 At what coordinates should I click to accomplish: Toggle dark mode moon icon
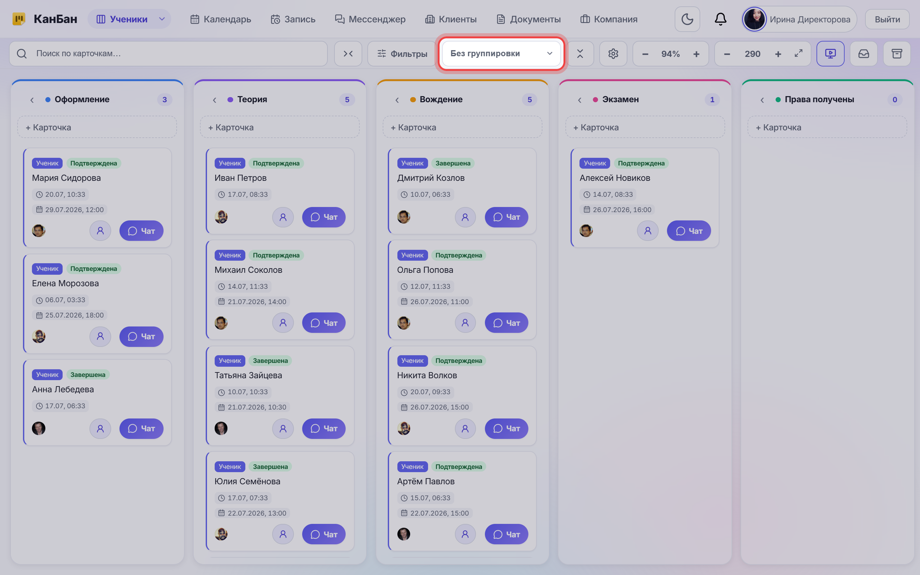coord(687,19)
